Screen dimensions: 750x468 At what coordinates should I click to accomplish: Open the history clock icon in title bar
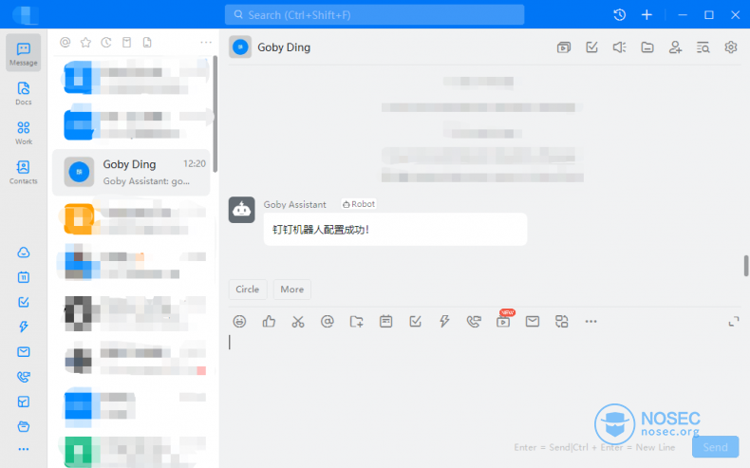click(619, 15)
